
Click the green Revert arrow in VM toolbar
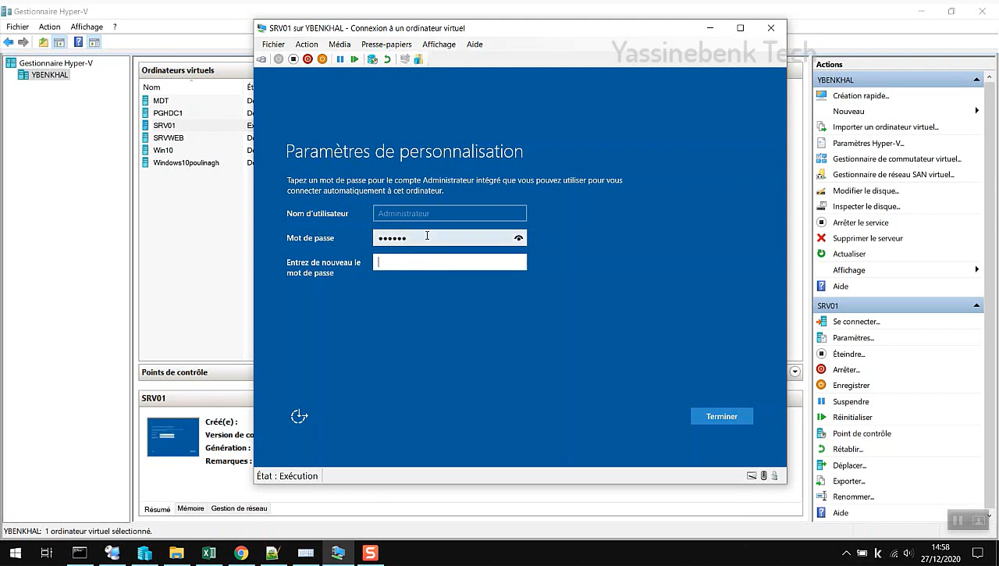coord(387,59)
